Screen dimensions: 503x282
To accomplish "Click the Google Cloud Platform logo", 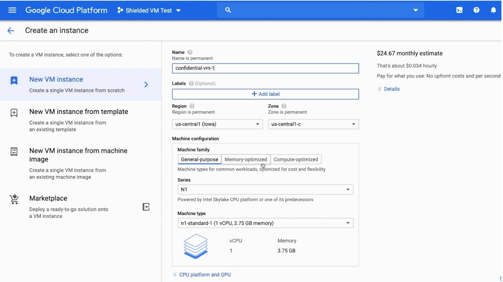I will pos(66,10).
